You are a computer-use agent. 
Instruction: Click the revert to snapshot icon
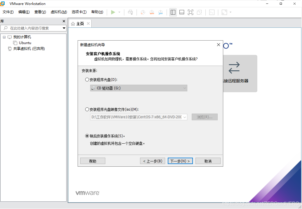coord(152,12)
